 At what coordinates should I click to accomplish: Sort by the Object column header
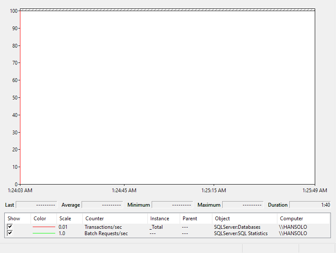(245, 219)
